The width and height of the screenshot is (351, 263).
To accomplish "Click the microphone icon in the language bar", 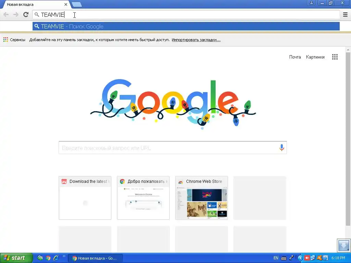I will point(291,258).
